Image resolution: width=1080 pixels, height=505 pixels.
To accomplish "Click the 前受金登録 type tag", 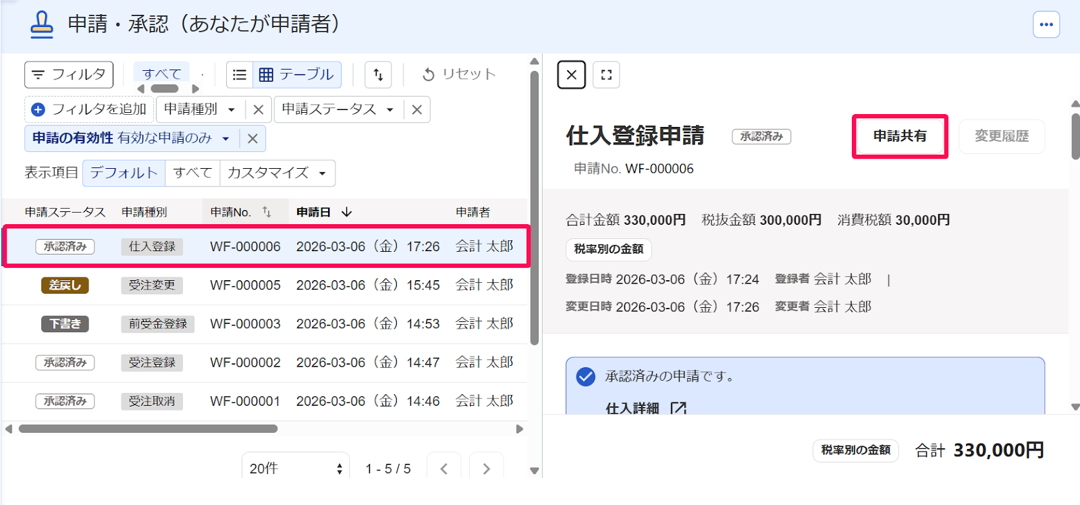I will click(x=158, y=323).
